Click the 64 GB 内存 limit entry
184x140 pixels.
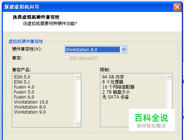click(x=113, y=77)
